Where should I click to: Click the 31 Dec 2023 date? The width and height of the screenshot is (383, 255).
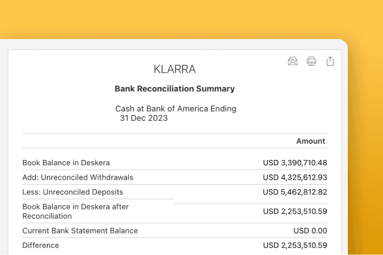(x=144, y=118)
